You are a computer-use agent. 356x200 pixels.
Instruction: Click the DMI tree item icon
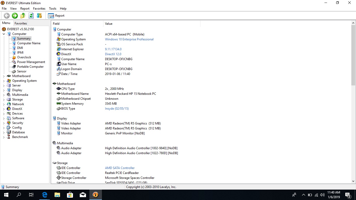pos(14,48)
